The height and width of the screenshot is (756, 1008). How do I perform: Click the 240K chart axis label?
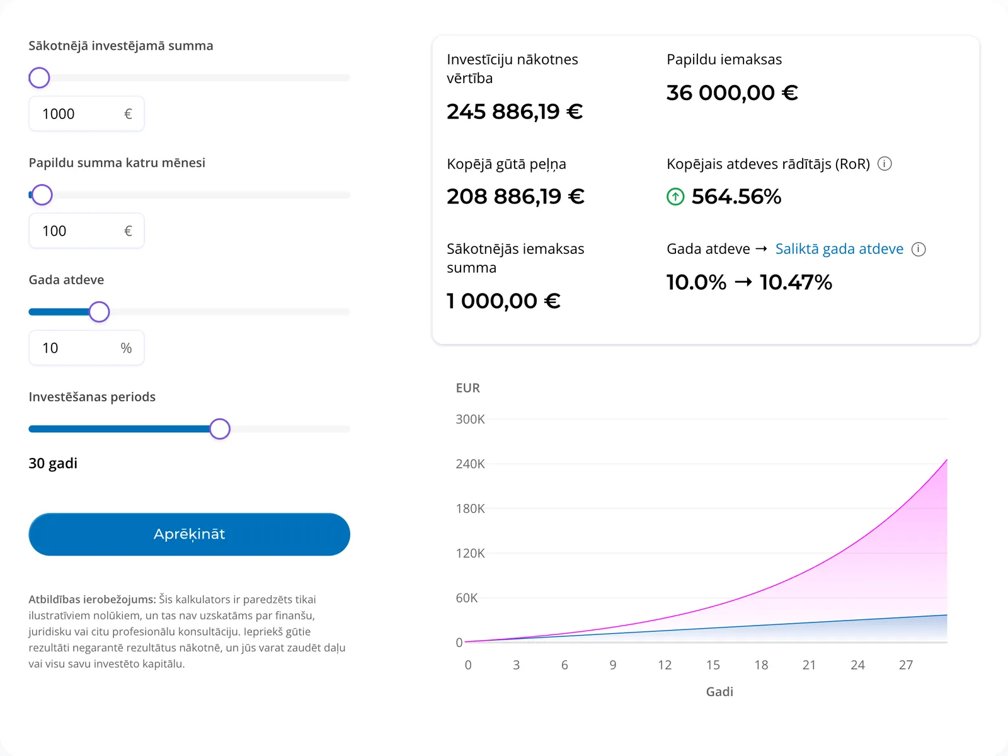(x=470, y=464)
